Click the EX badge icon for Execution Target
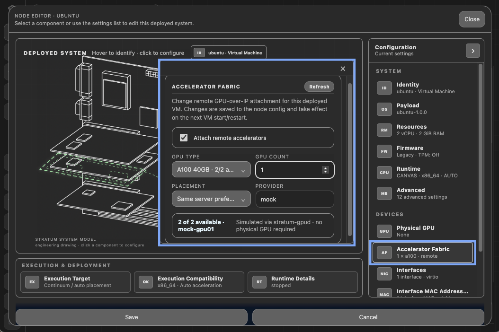This screenshot has width=499, height=332. (32, 282)
